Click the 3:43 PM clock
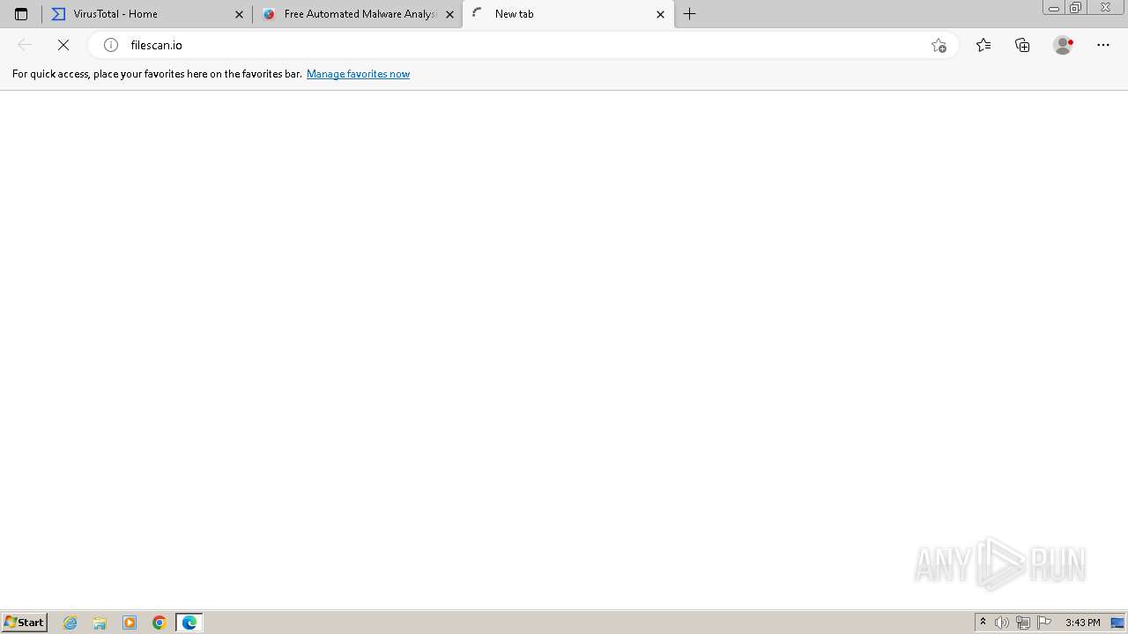The width and height of the screenshot is (1128, 634). click(x=1082, y=623)
